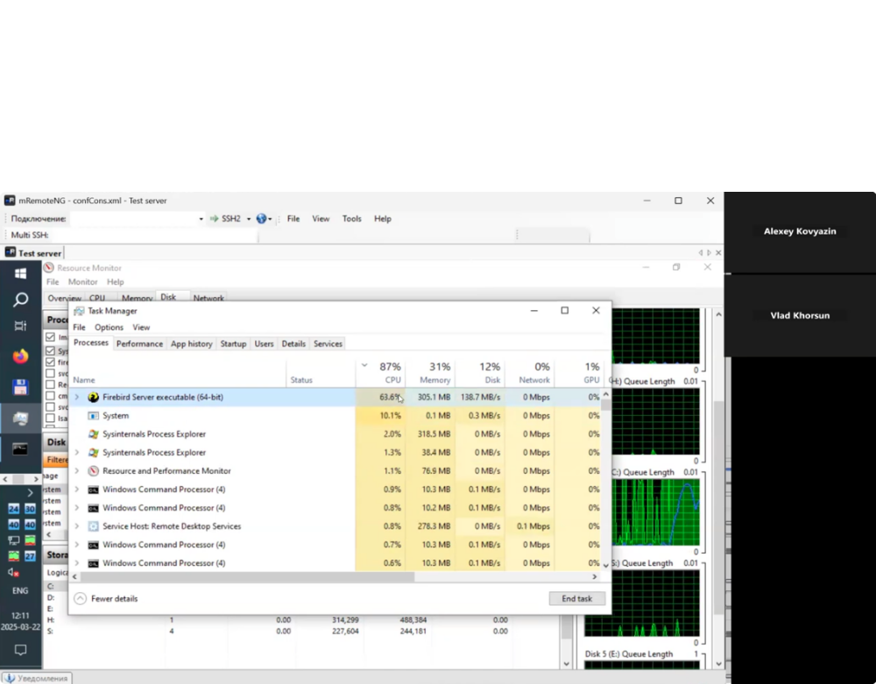Uncheck the 'Sy' process checkbox in Resource Monitor
876x684 pixels.
pos(50,350)
